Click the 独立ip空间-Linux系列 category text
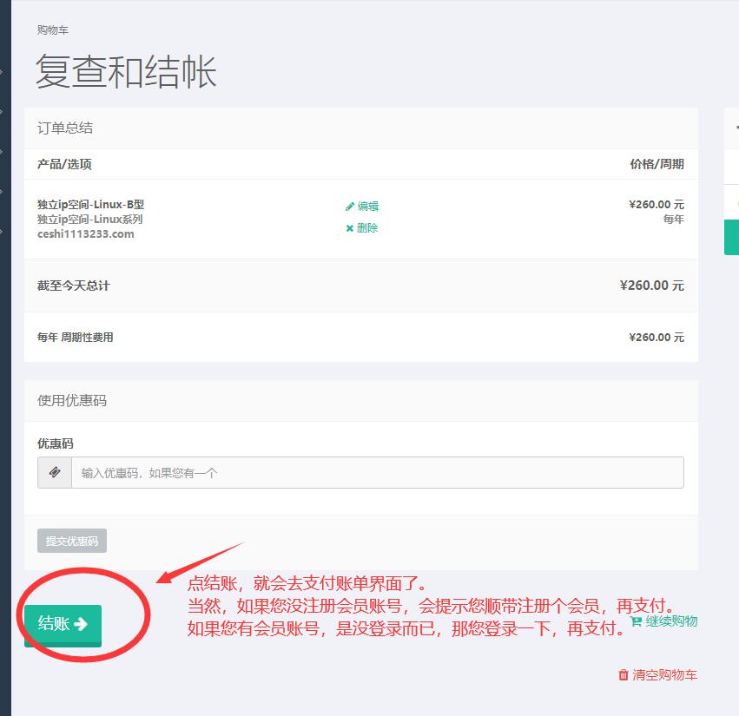The image size is (739, 716). (90, 219)
